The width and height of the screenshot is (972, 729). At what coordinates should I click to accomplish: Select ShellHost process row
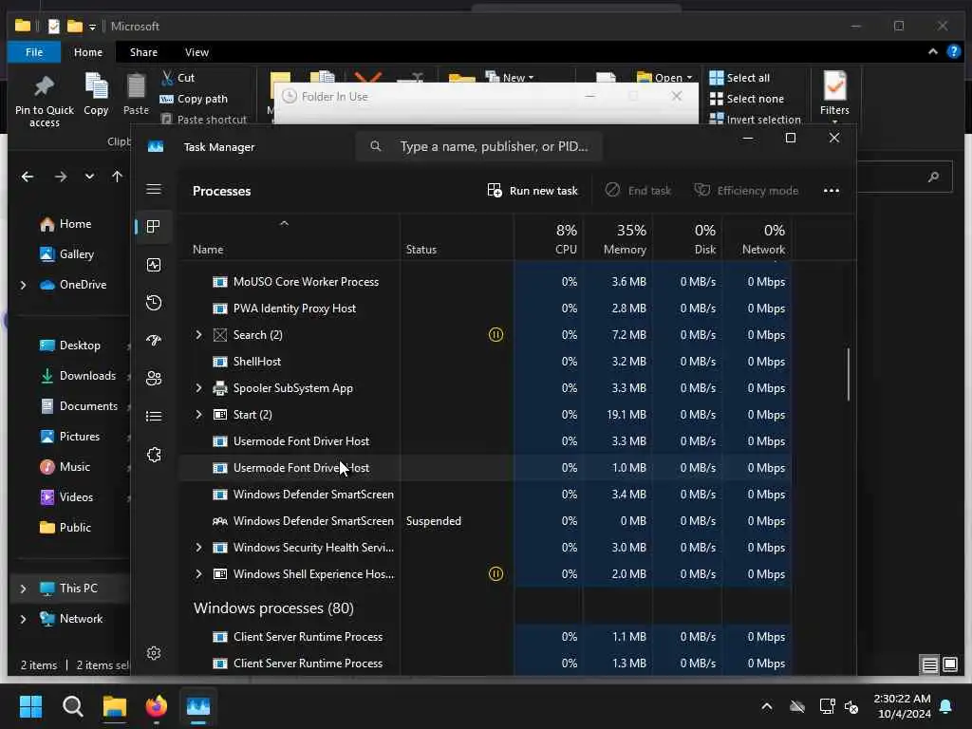click(x=485, y=362)
